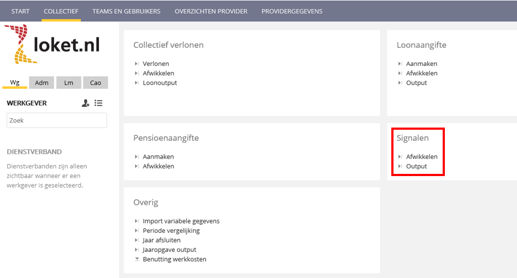Click the loket.nl logo

[x=53, y=45]
